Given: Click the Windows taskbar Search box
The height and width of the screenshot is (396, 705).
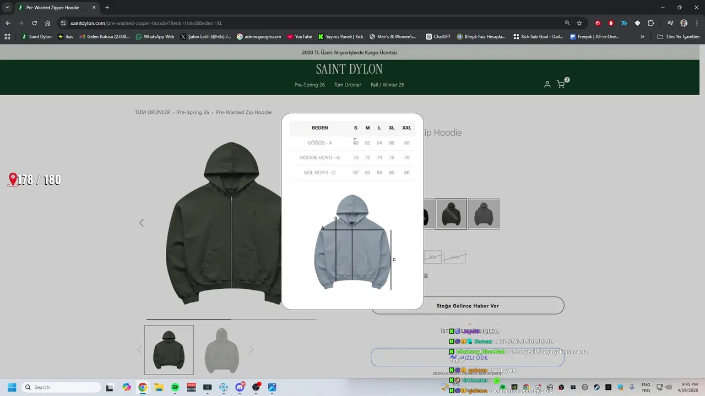Looking at the screenshot, I should pos(61,387).
